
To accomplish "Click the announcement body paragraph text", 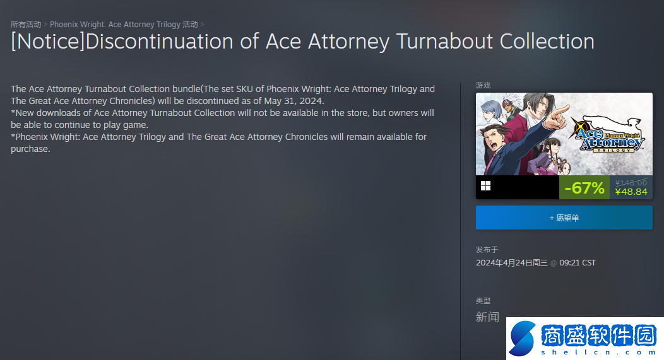I will coord(222,119).
